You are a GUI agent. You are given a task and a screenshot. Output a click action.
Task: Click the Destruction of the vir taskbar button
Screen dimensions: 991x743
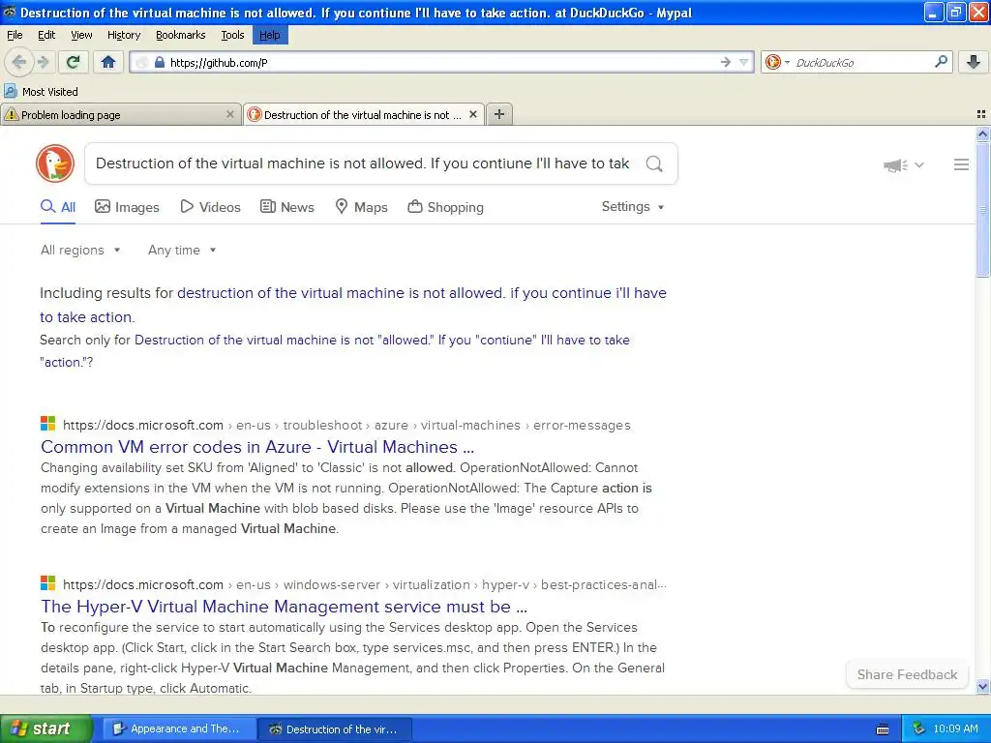point(335,729)
